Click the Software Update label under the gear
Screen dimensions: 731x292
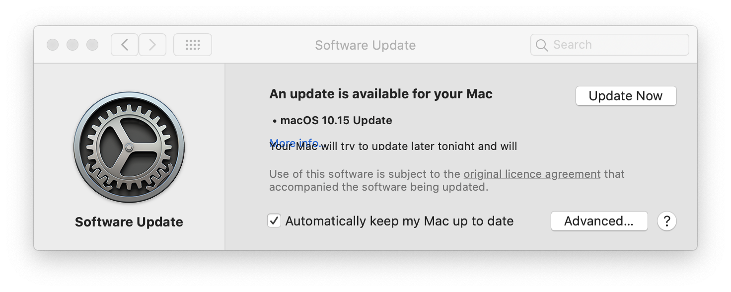(129, 222)
